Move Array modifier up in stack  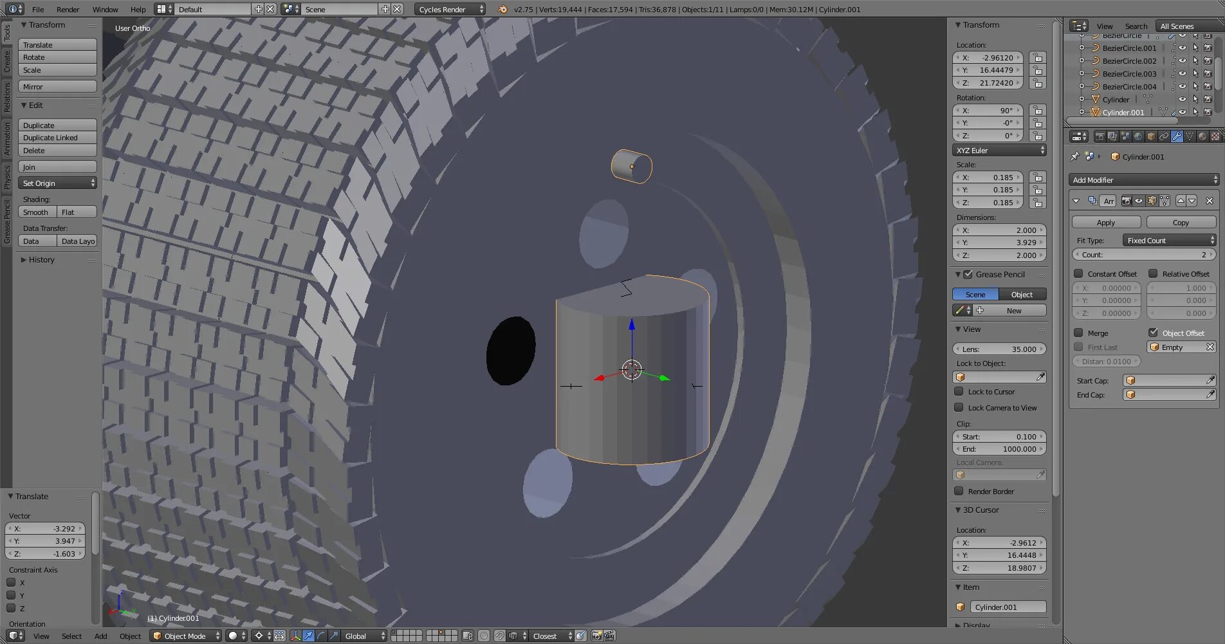point(1181,201)
